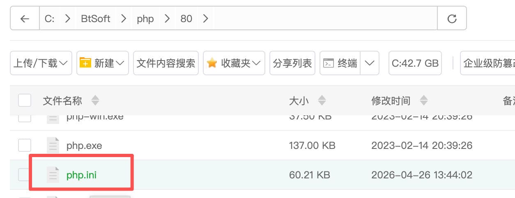Click the back arrow navigation icon
The width and height of the screenshot is (515, 198).
tap(25, 18)
